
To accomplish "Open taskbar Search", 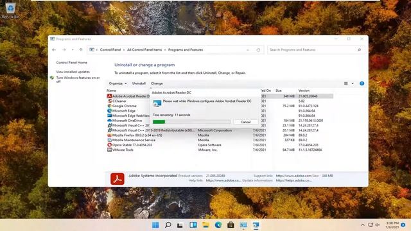I will pyautogui.click(x=168, y=225).
